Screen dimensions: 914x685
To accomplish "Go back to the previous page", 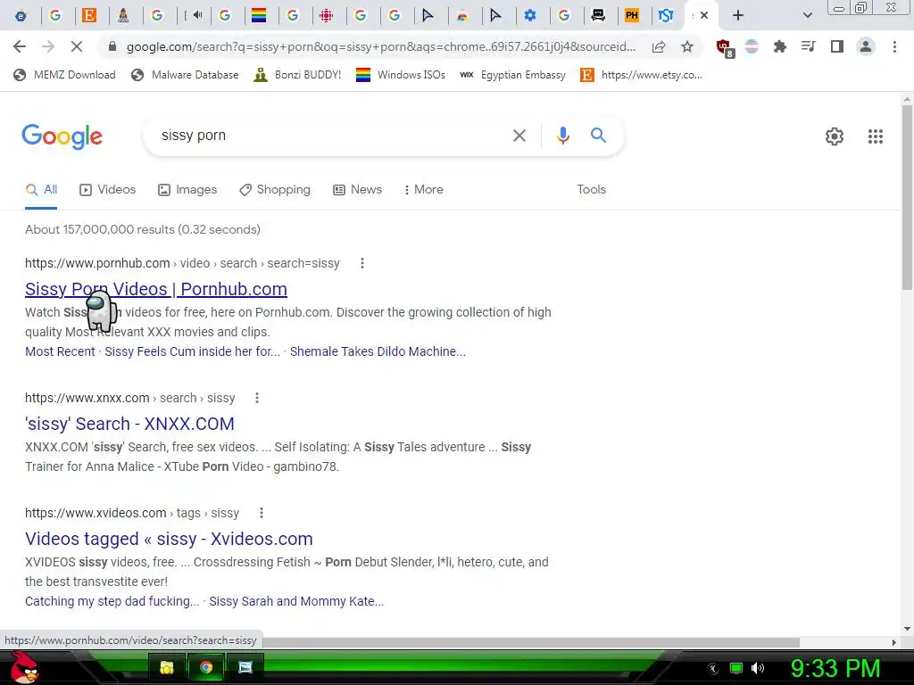I will point(20,46).
